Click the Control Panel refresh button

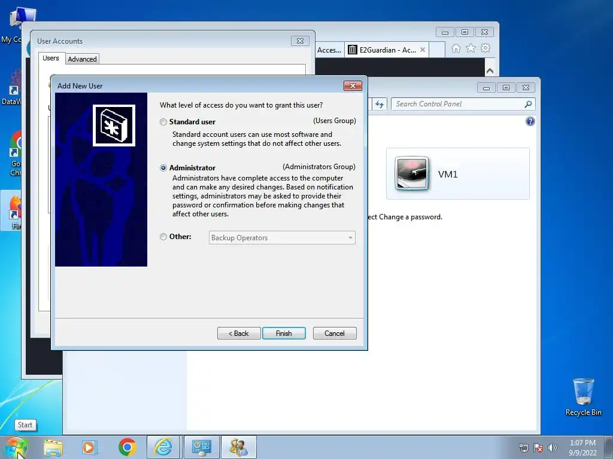point(379,104)
